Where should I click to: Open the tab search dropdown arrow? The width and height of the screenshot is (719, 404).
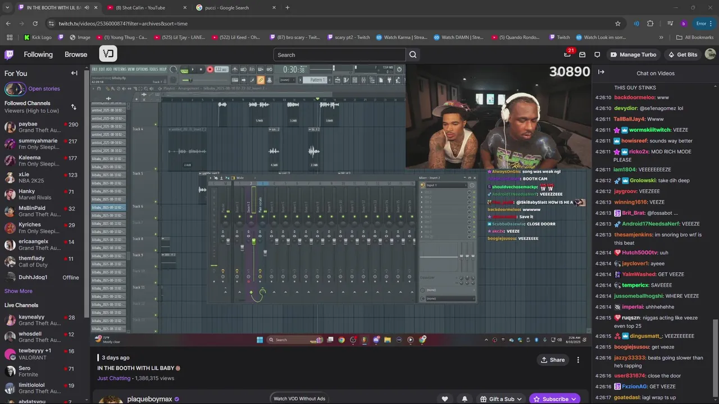tap(7, 8)
